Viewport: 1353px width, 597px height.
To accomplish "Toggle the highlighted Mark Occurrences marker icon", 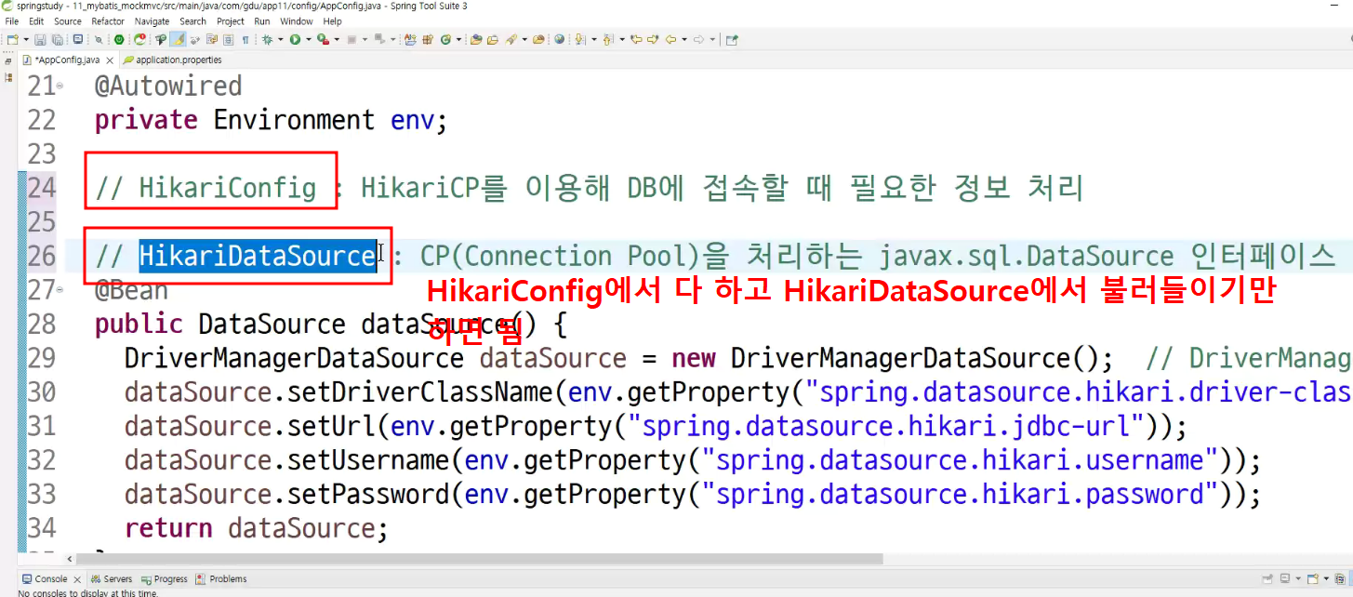I will tap(178, 40).
